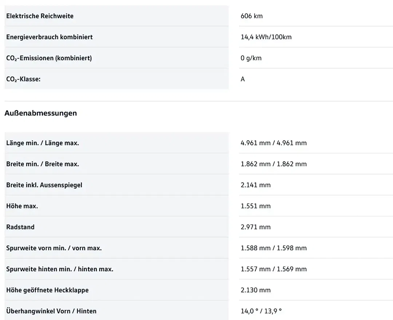
Task: Select 'Breite min. / Breite max.' label
Action: [43, 164]
